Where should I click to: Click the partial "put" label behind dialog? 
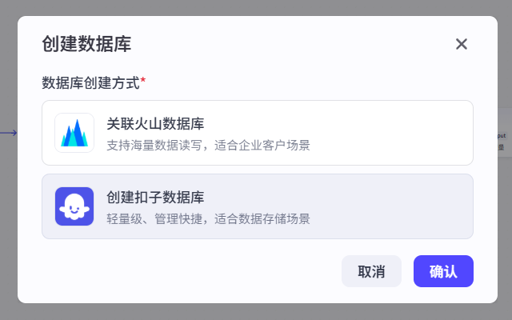click(502, 136)
